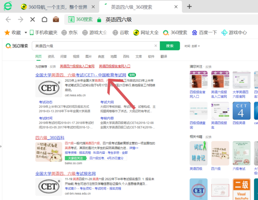Open the 全国大学英语四、六级考试报名网 result
258x200 pixels.
[65, 174]
